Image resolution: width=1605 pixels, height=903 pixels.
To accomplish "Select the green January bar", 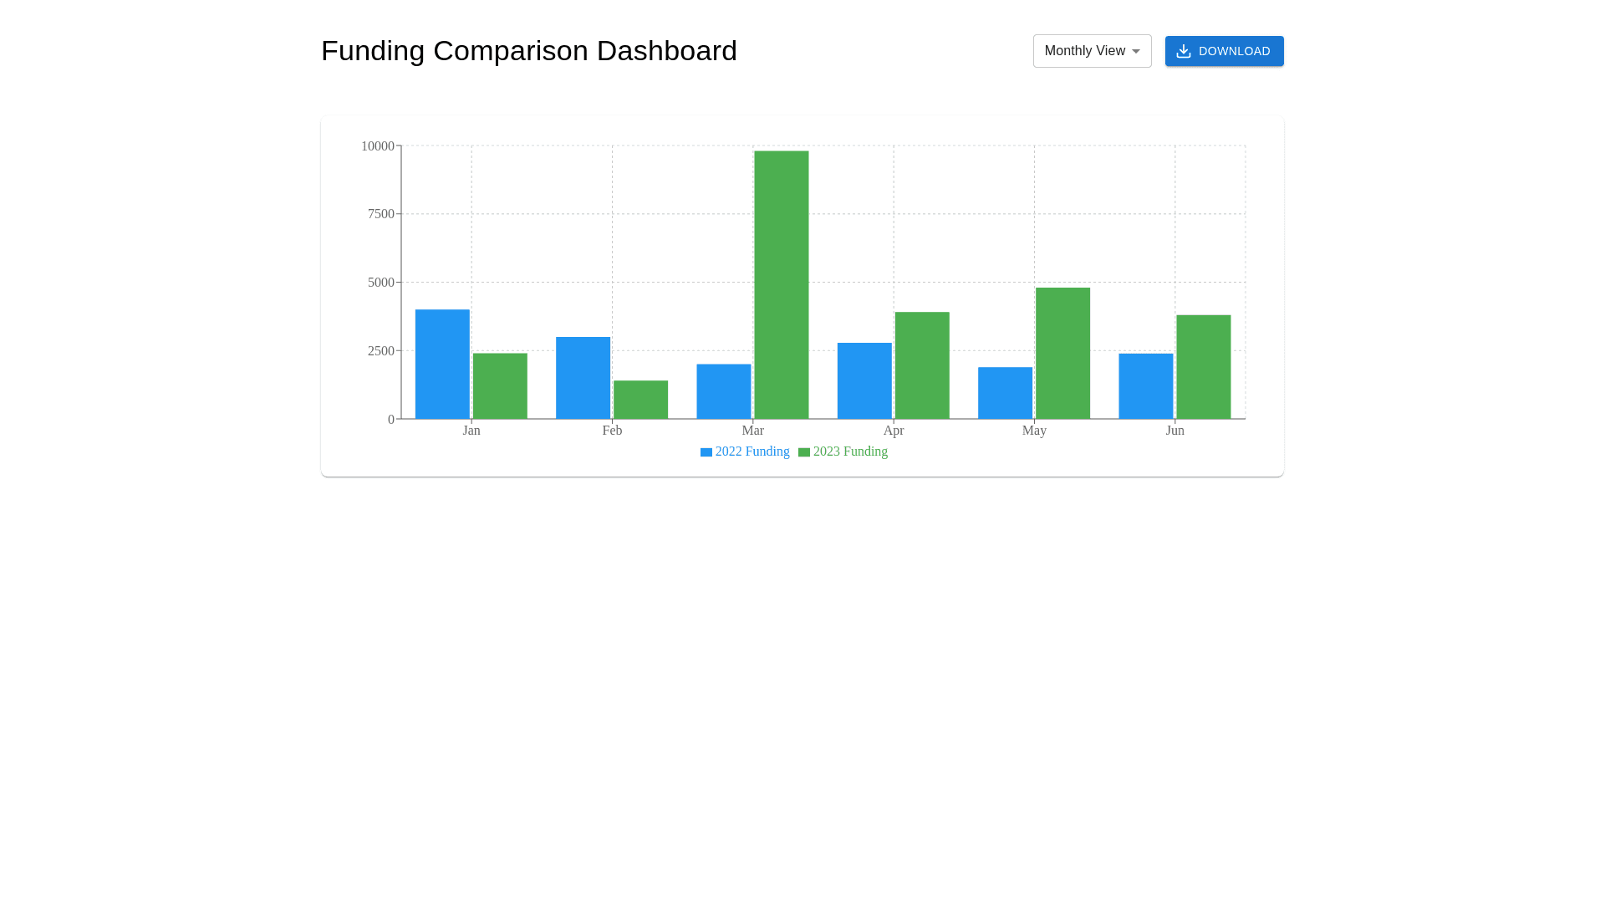I will (x=500, y=386).
